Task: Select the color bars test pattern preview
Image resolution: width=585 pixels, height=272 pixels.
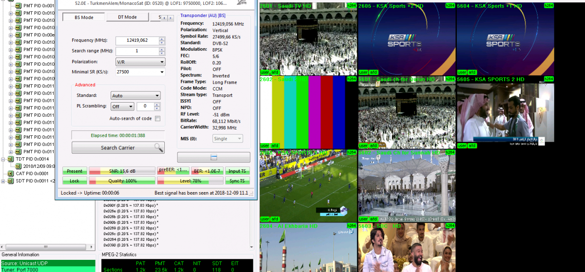Action: pos(308,112)
